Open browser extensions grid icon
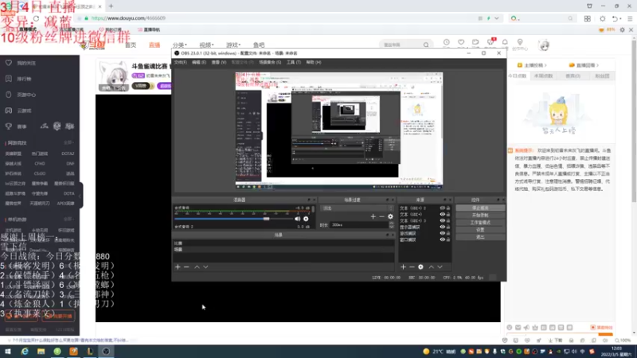Screen dimensions: 637x358 [588, 18]
